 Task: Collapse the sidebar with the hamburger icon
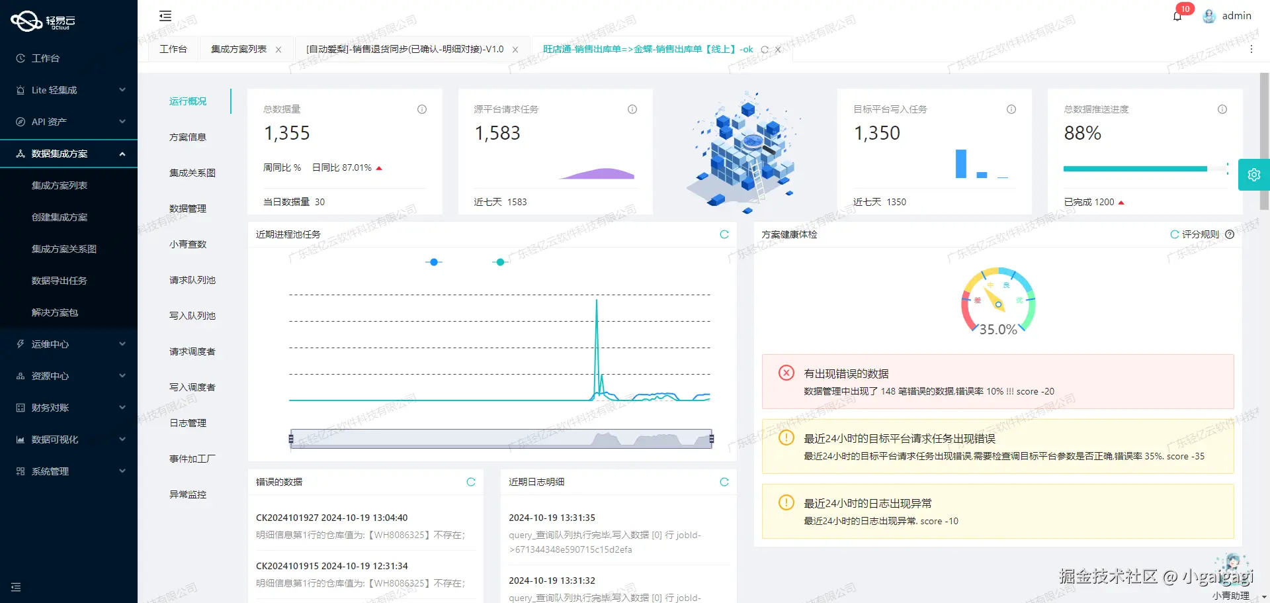(x=165, y=15)
